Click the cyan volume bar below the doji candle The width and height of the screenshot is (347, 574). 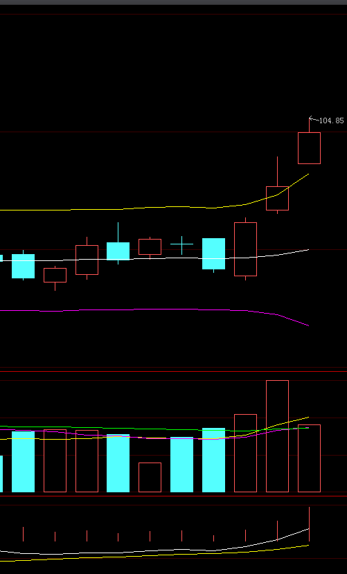181,465
